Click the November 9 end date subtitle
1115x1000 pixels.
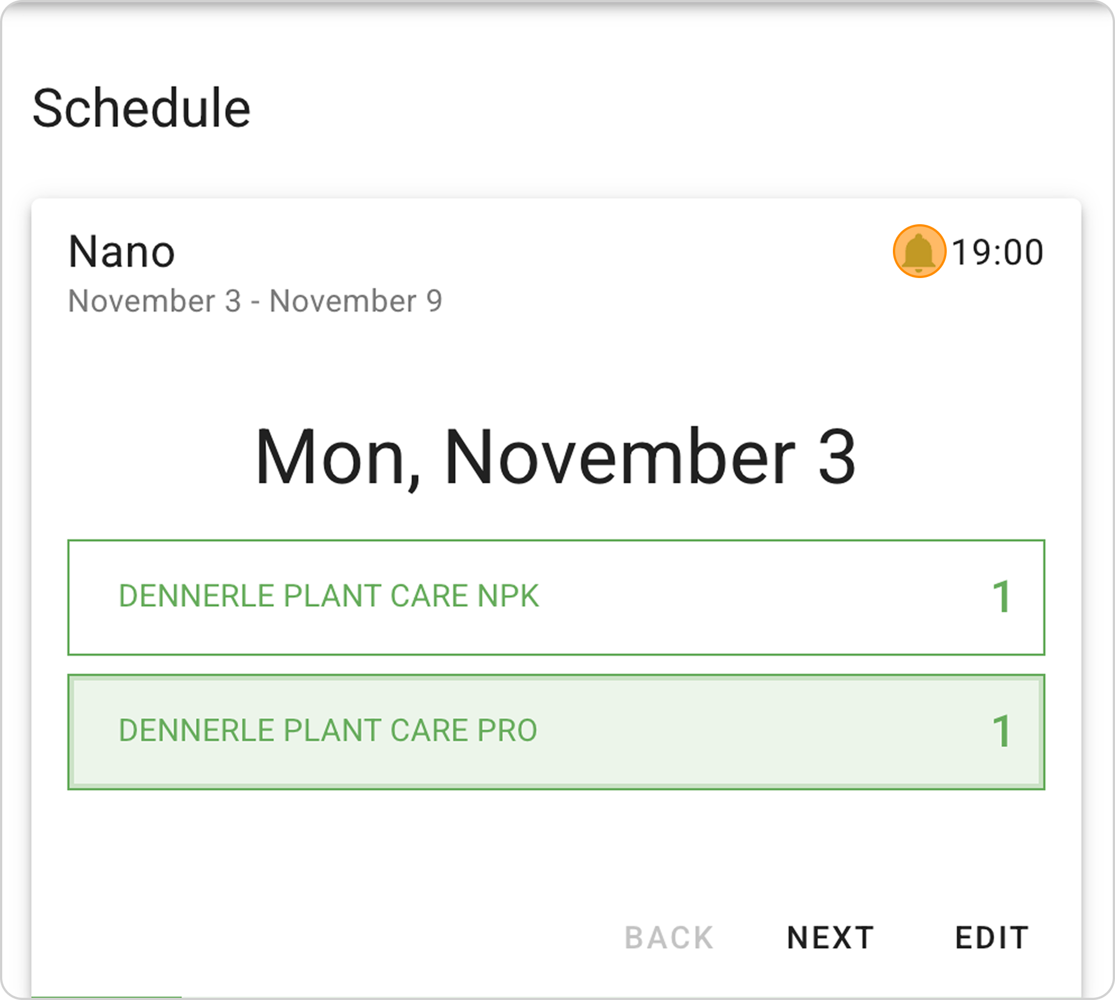click(356, 301)
